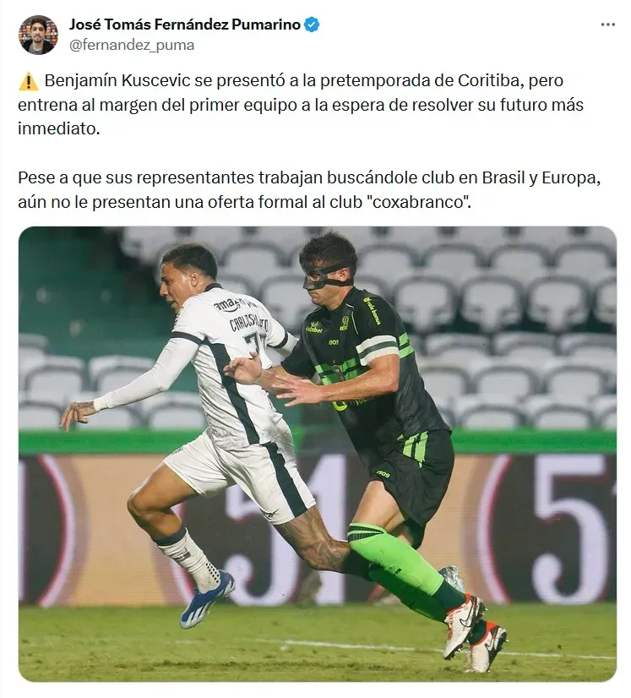Click the quoted word "coxabranco"
Image resolution: width=631 pixels, height=698 pixels.
click(417, 202)
